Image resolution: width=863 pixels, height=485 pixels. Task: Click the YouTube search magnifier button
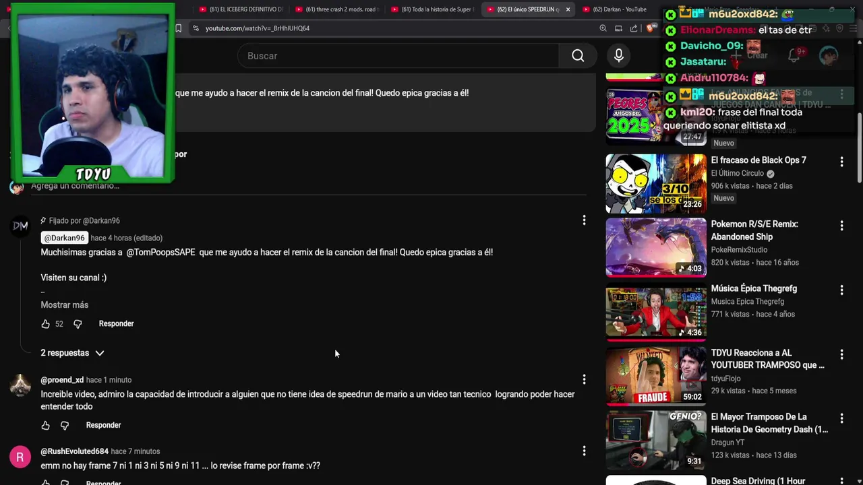coord(578,56)
